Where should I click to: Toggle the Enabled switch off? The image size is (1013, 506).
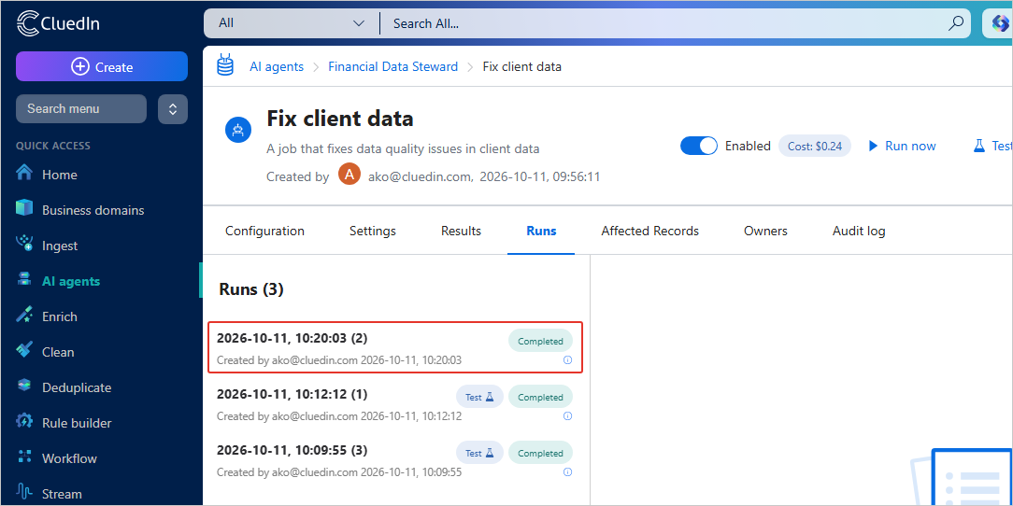click(698, 146)
